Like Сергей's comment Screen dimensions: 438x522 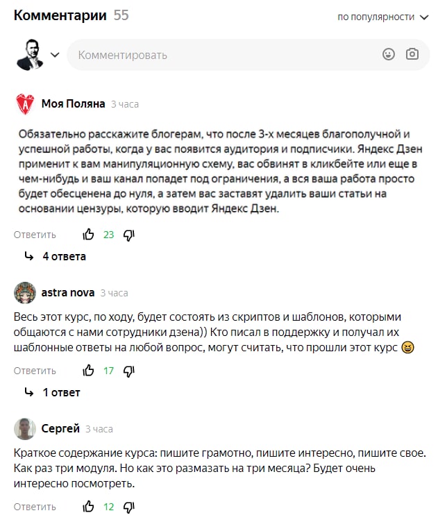88,507
